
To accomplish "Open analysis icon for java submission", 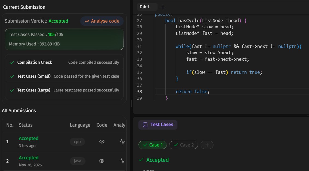I will 122,161.
